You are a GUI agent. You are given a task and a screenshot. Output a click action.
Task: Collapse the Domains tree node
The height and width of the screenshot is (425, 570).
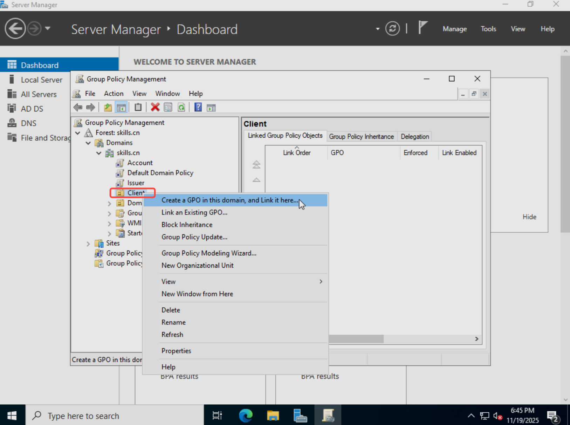point(88,143)
